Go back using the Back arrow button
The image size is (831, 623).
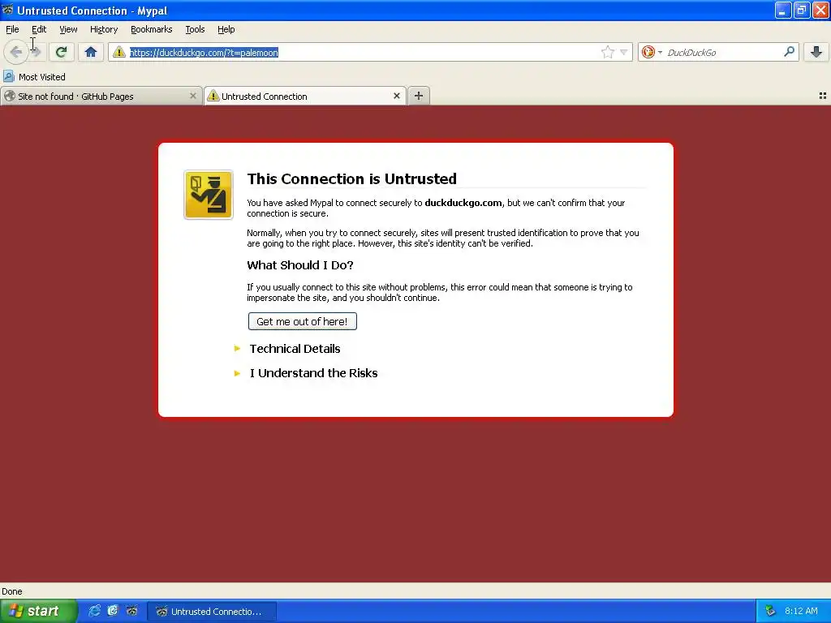15,52
